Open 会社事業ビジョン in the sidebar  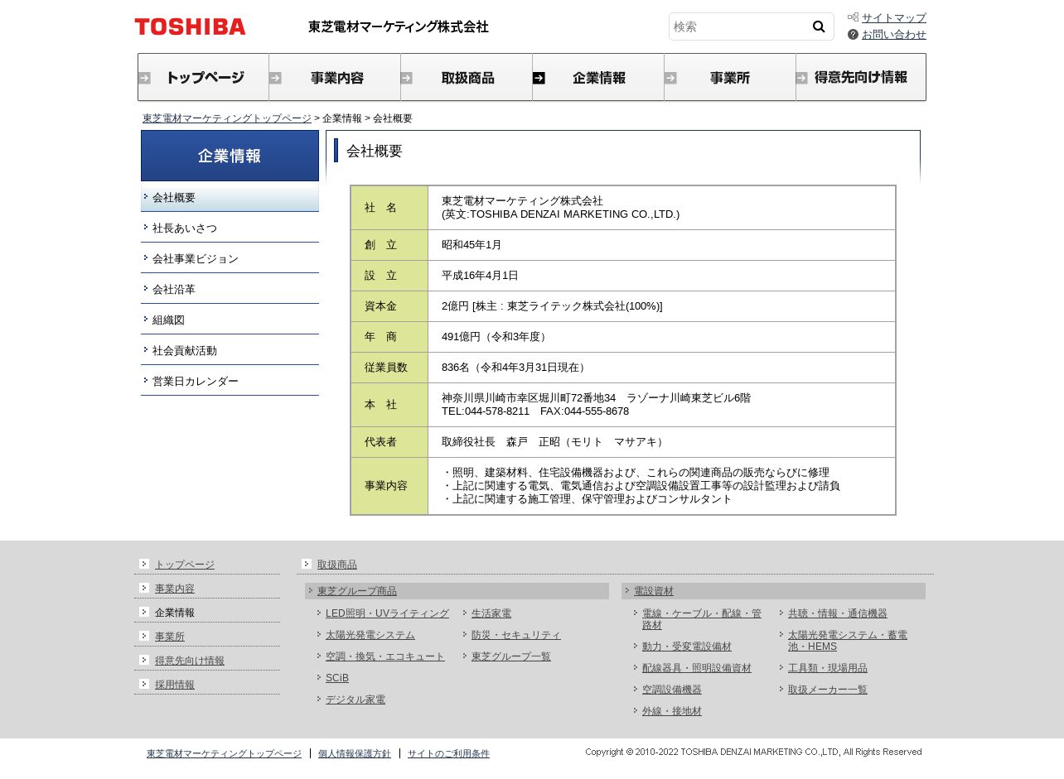(230, 258)
